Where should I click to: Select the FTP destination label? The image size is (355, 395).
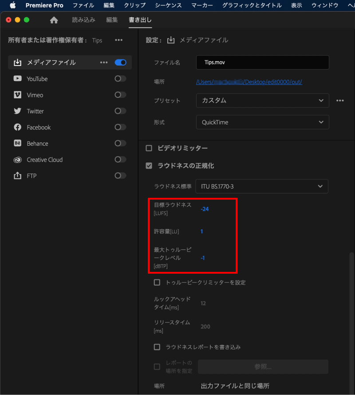point(32,176)
